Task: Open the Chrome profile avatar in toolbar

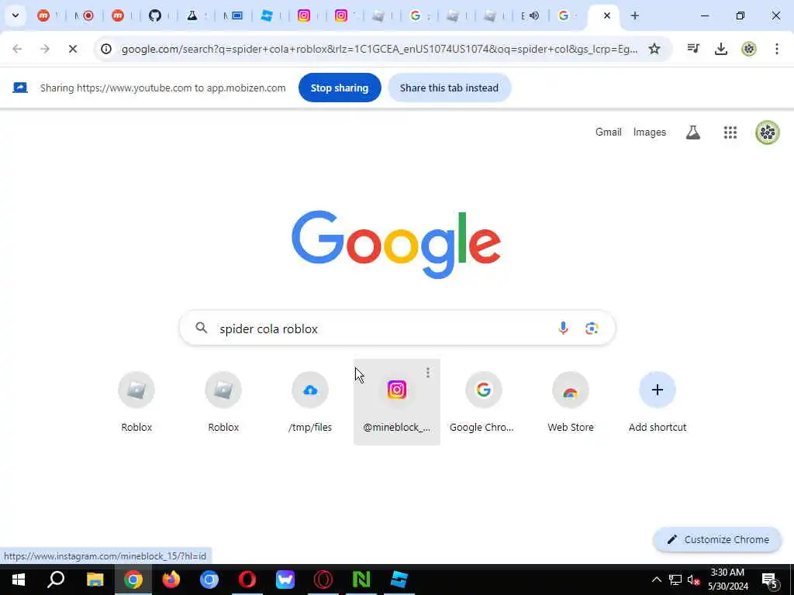Action: 748,49
